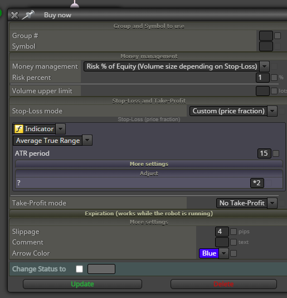This screenshot has width=287, height=298.
Task: Click the yellow function icon beside Indicator
Action: coord(19,129)
